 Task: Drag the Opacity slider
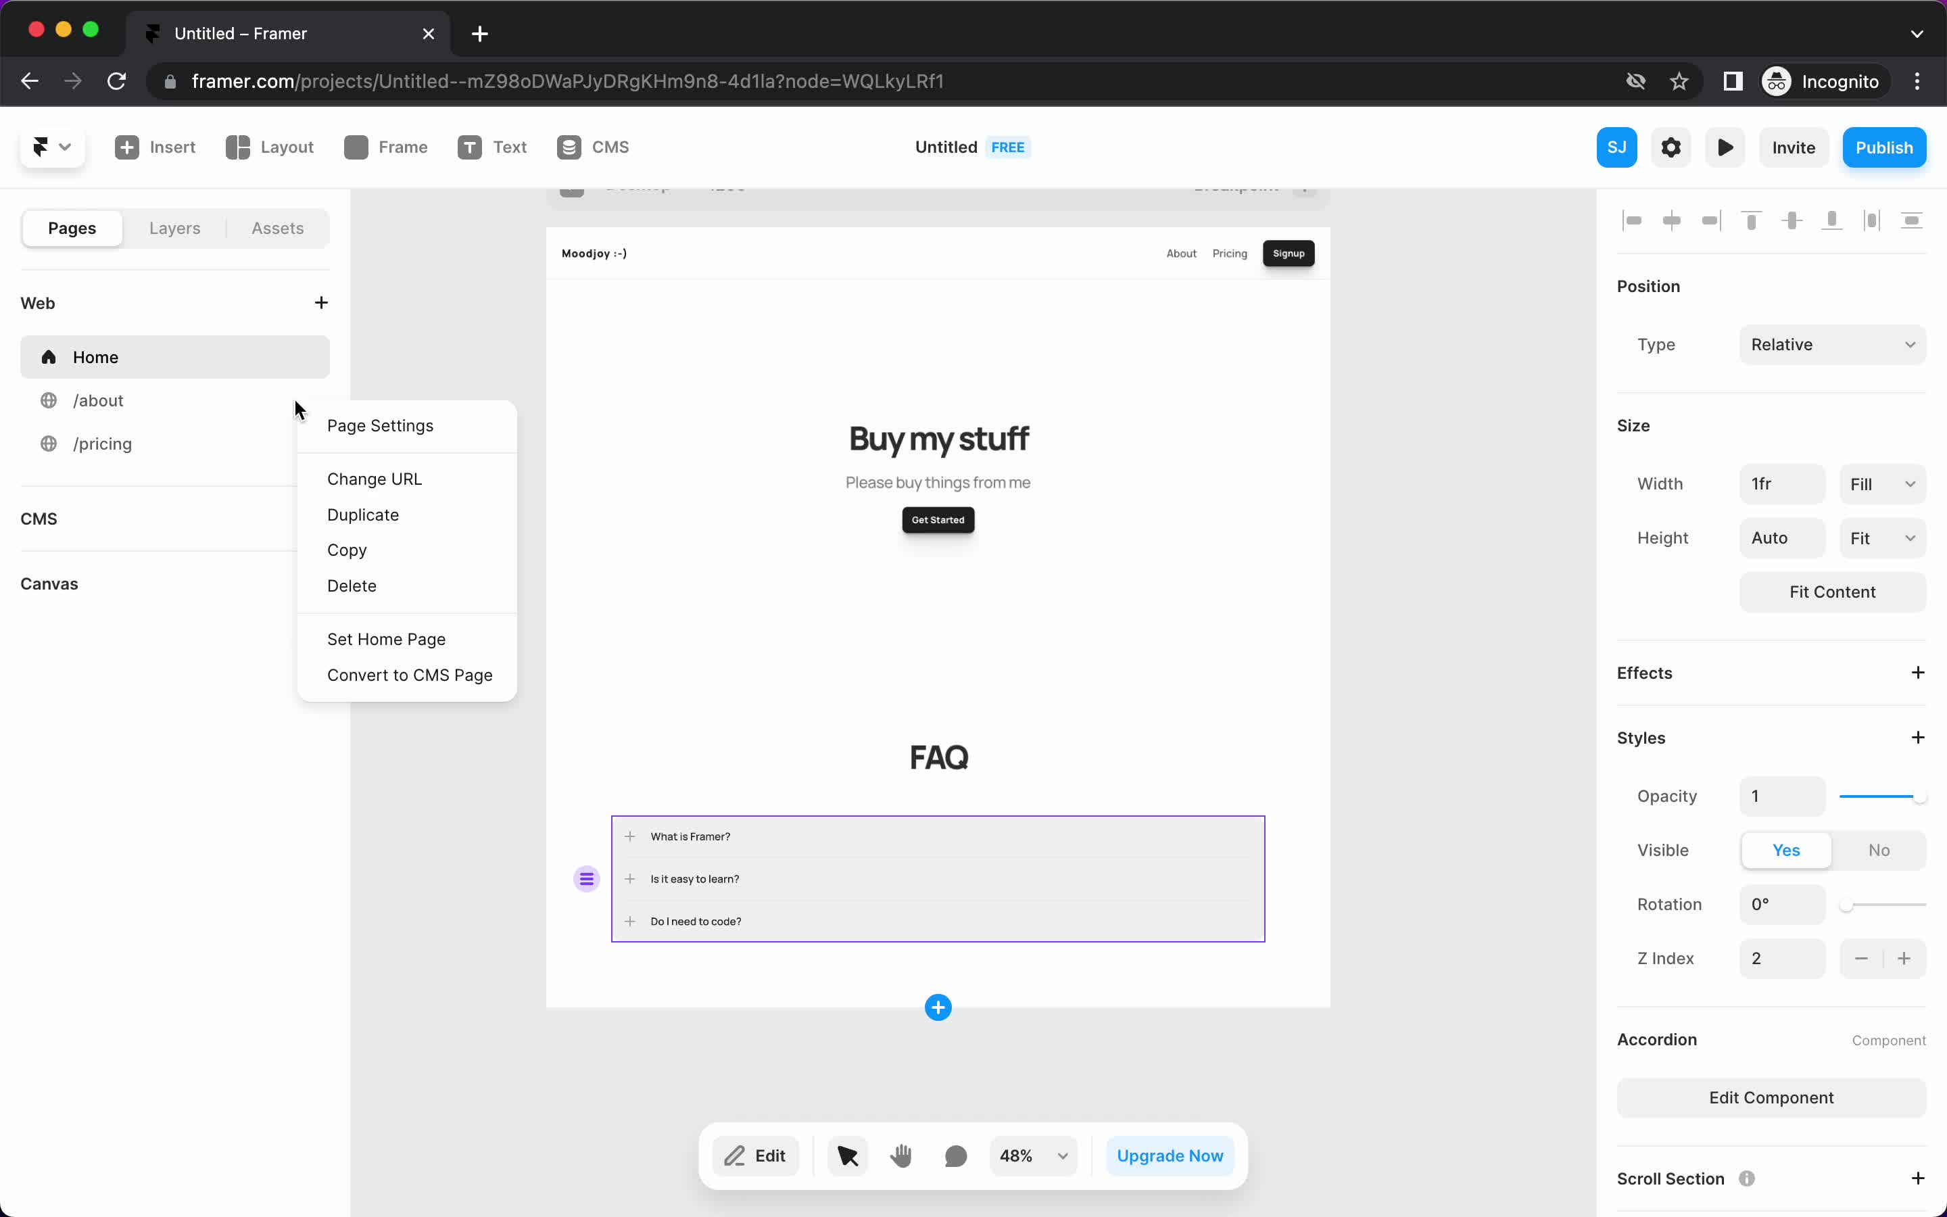pyautogui.click(x=1921, y=795)
